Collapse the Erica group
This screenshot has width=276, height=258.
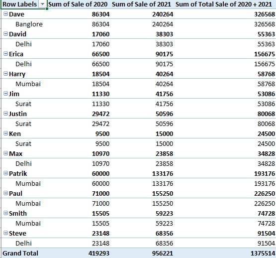pos(5,54)
